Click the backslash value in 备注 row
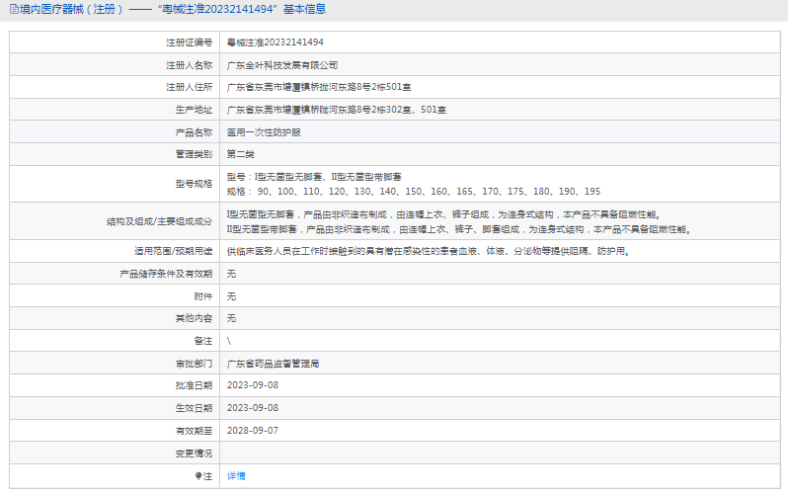 pyautogui.click(x=229, y=341)
